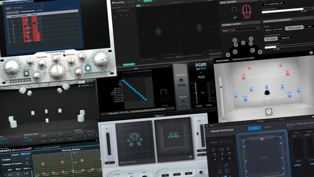Click Turn spatialiser off button
This screenshot has width=314, height=177.
click(273, 4)
